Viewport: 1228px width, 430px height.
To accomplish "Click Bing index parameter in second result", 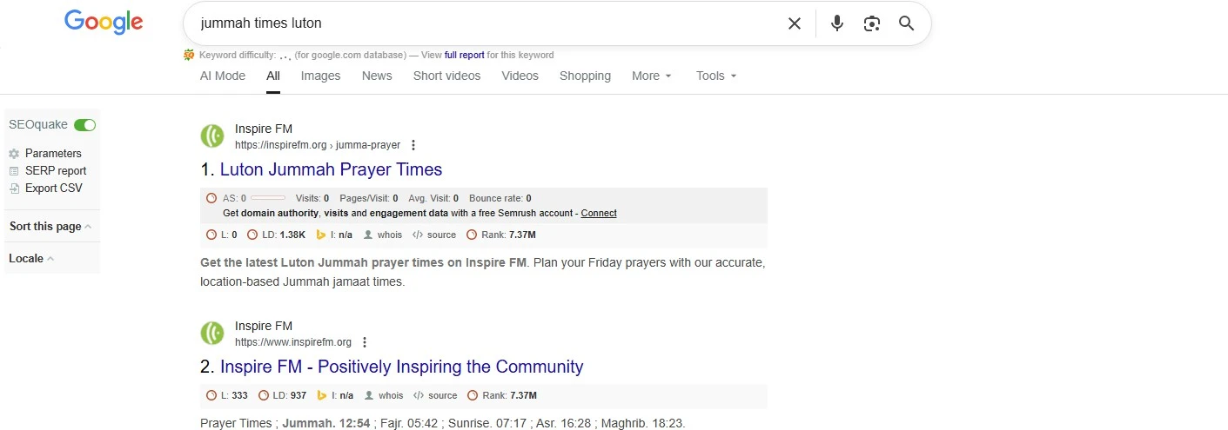I will click(336, 395).
